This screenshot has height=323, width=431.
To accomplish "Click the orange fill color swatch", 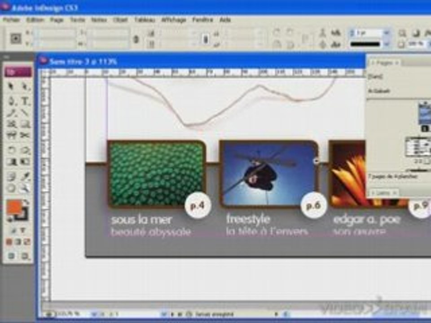I will 14,207.
